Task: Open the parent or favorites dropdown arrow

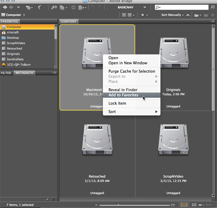Action: [x=18, y=7]
